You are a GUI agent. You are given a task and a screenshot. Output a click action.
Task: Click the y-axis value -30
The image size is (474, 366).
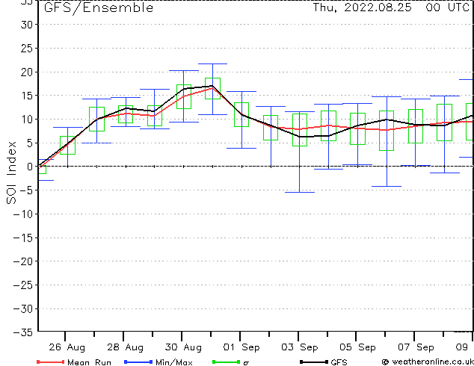23,309
